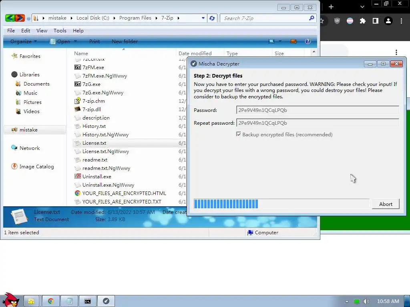
Task: Select YOUR_FILES_ARE_ENCRYPTED.HTML Chrome icon
Action: pyautogui.click(x=78, y=193)
